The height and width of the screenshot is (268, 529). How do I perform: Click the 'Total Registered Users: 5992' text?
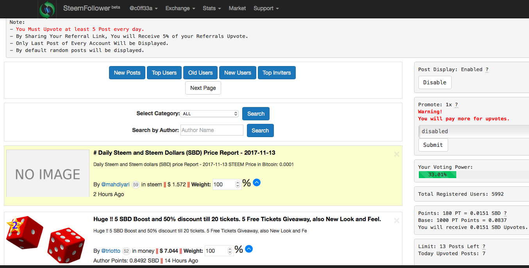click(x=461, y=194)
